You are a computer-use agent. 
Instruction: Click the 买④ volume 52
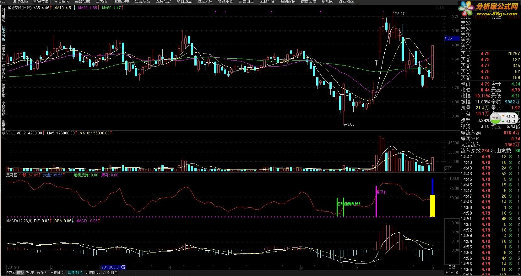pyautogui.click(x=517, y=72)
